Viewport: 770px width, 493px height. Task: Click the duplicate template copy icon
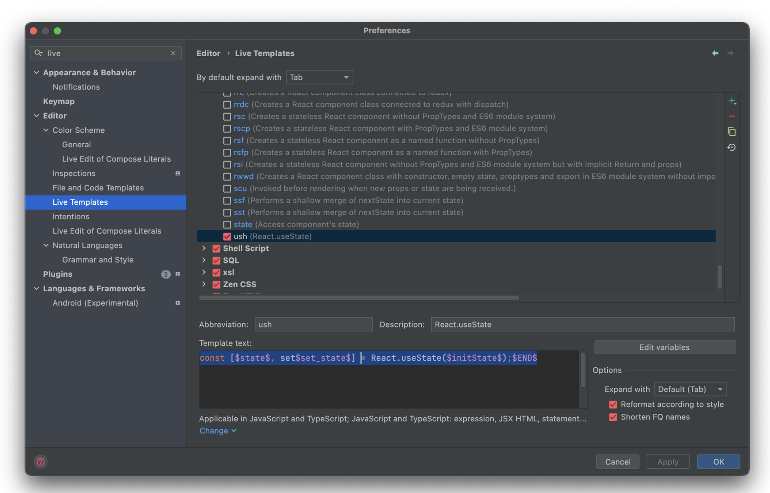tap(732, 132)
